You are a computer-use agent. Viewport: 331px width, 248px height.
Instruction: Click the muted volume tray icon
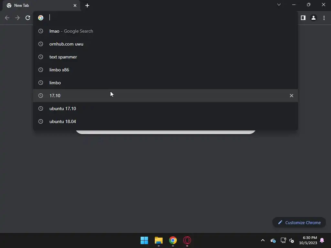(x=292, y=240)
